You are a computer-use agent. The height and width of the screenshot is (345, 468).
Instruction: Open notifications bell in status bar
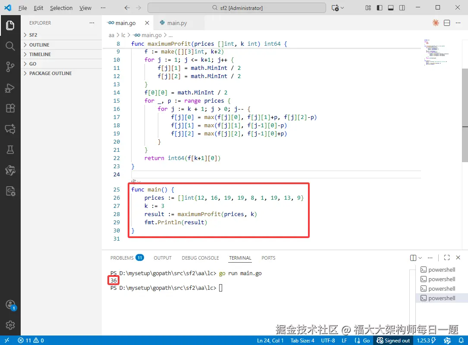461,340
